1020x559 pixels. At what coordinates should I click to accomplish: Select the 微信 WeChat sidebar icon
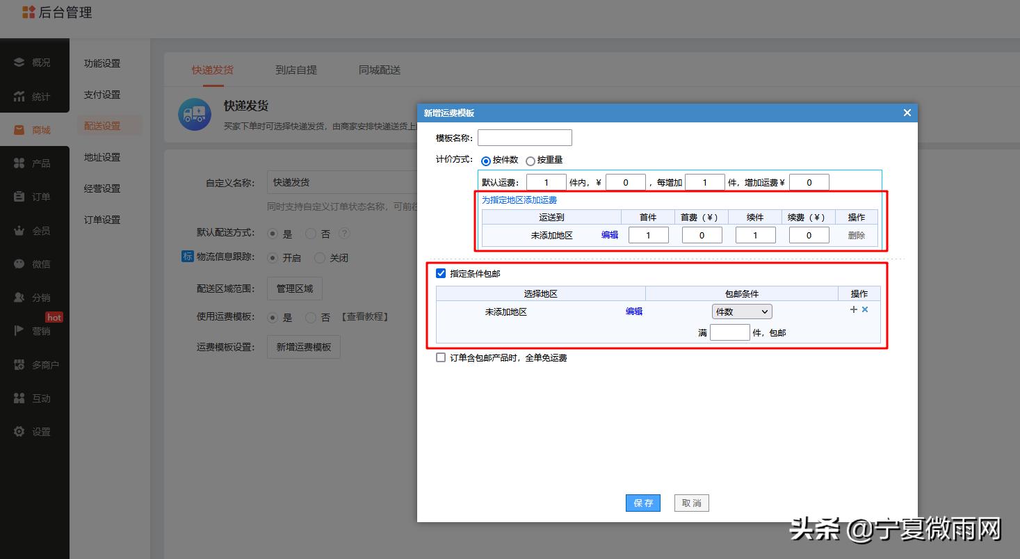click(35, 264)
